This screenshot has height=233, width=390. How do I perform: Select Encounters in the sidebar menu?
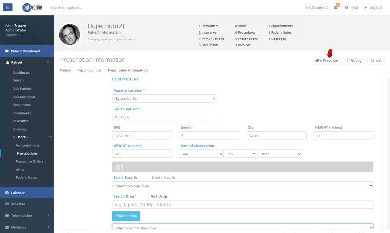click(22, 105)
